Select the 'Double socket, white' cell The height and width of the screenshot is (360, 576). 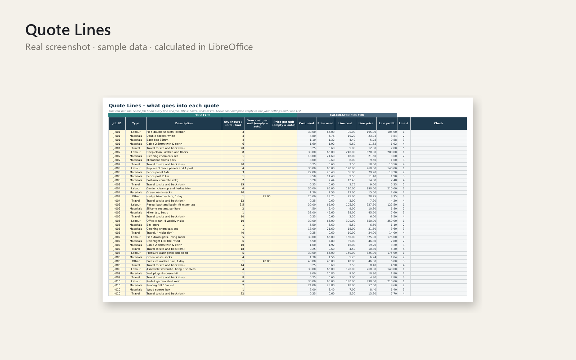[x=184, y=136]
